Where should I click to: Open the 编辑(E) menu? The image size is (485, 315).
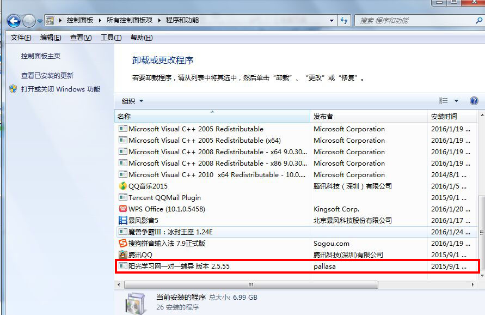click(x=51, y=38)
